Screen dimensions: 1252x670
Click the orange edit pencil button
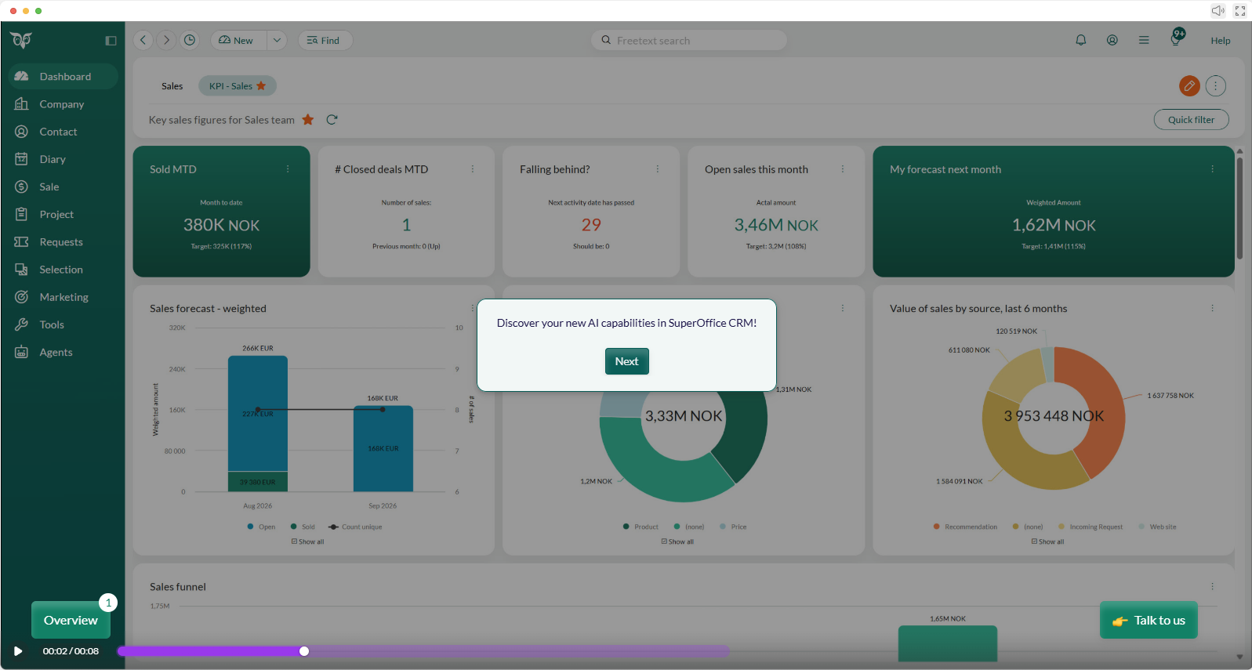coord(1189,85)
